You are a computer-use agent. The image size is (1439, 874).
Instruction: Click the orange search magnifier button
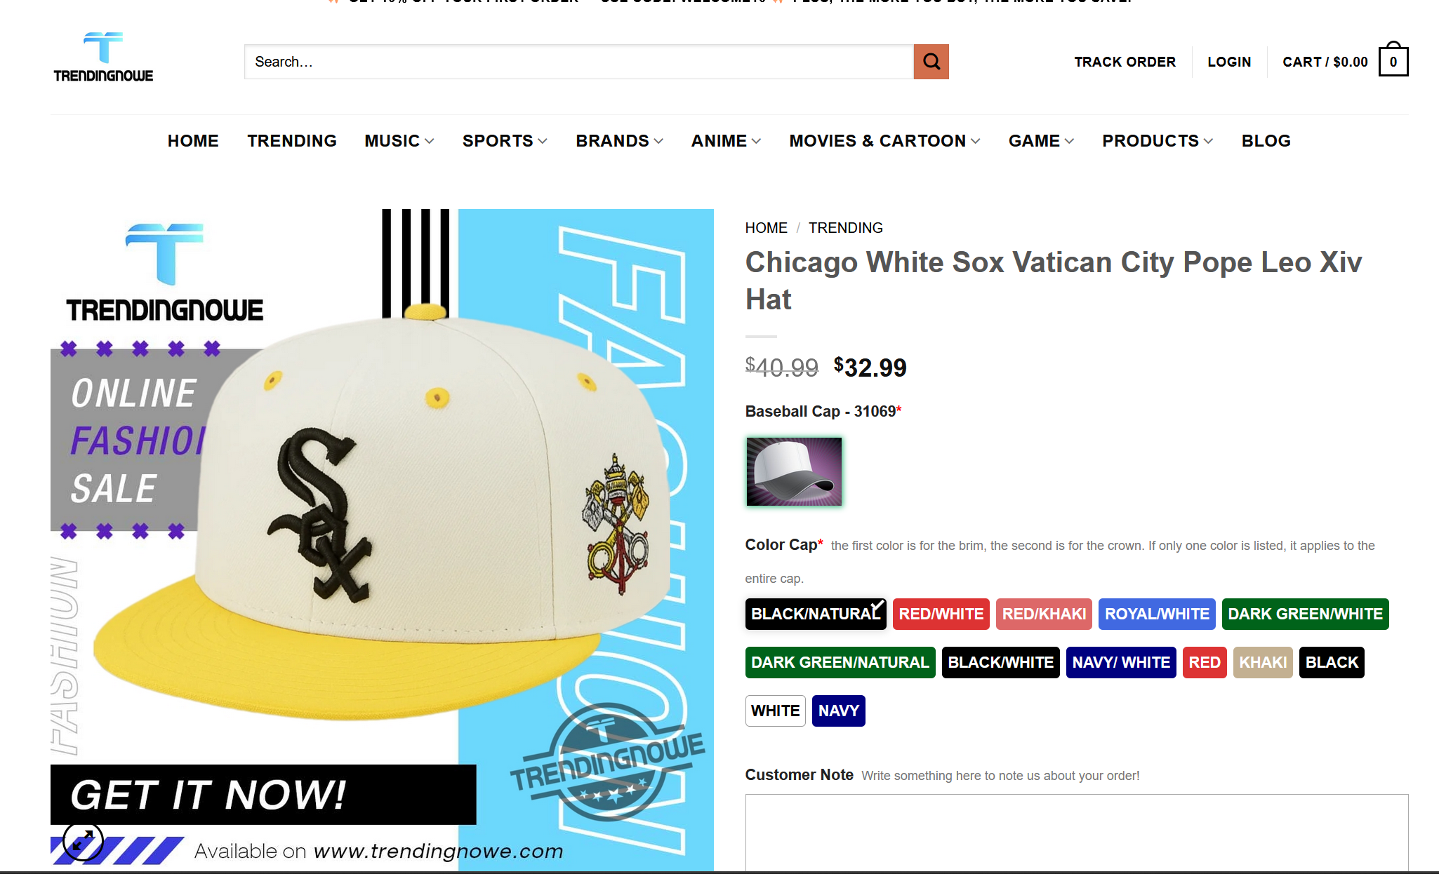(x=931, y=62)
